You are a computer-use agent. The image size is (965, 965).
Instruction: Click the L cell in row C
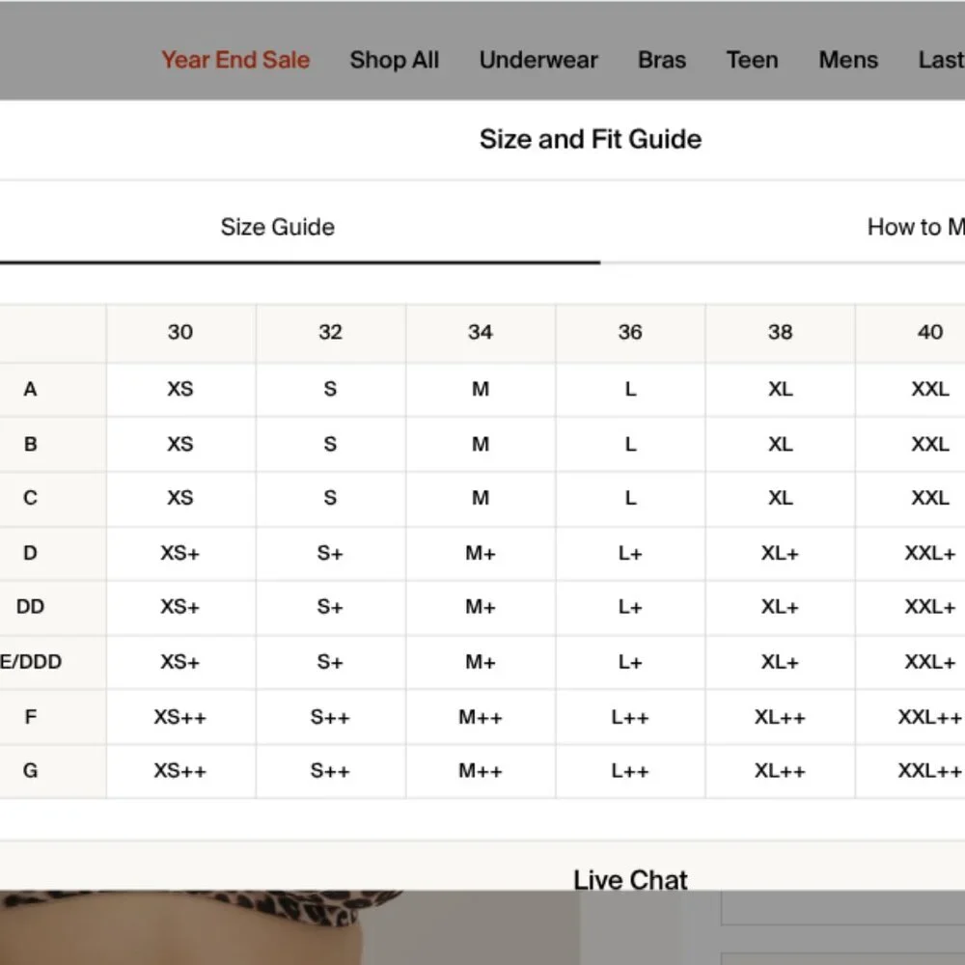tap(630, 497)
